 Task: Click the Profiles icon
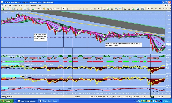click(x=8, y=9)
